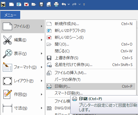Click the 2D draft icon beside 新しい2Dドラフト(D)

coord(49,31)
